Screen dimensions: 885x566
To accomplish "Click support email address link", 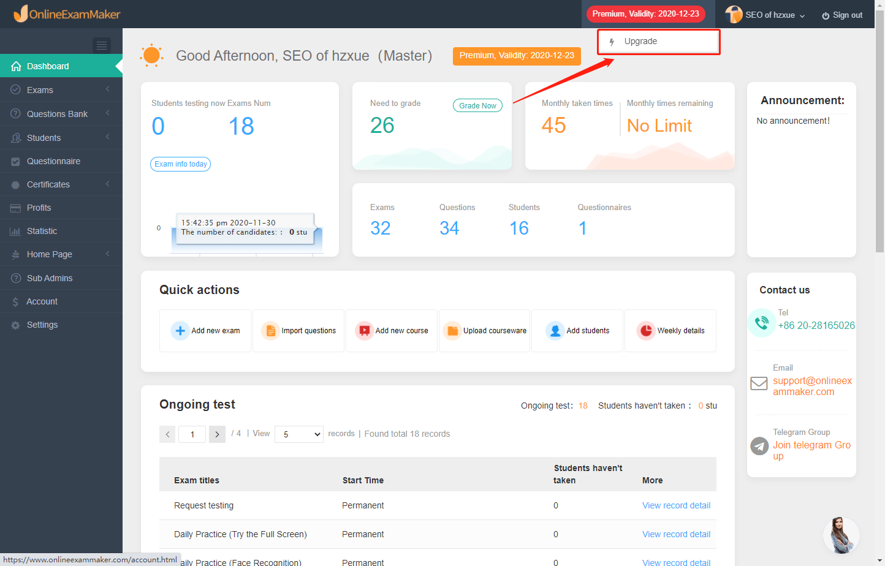I will click(812, 386).
